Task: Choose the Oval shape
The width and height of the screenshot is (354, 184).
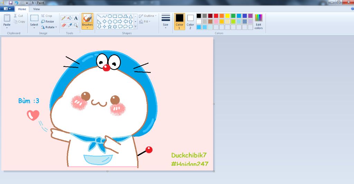Action: (x=110, y=16)
